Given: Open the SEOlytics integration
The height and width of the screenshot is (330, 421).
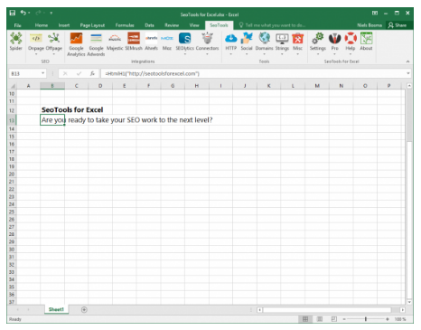Looking at the screenshot, I should [185, 42].
